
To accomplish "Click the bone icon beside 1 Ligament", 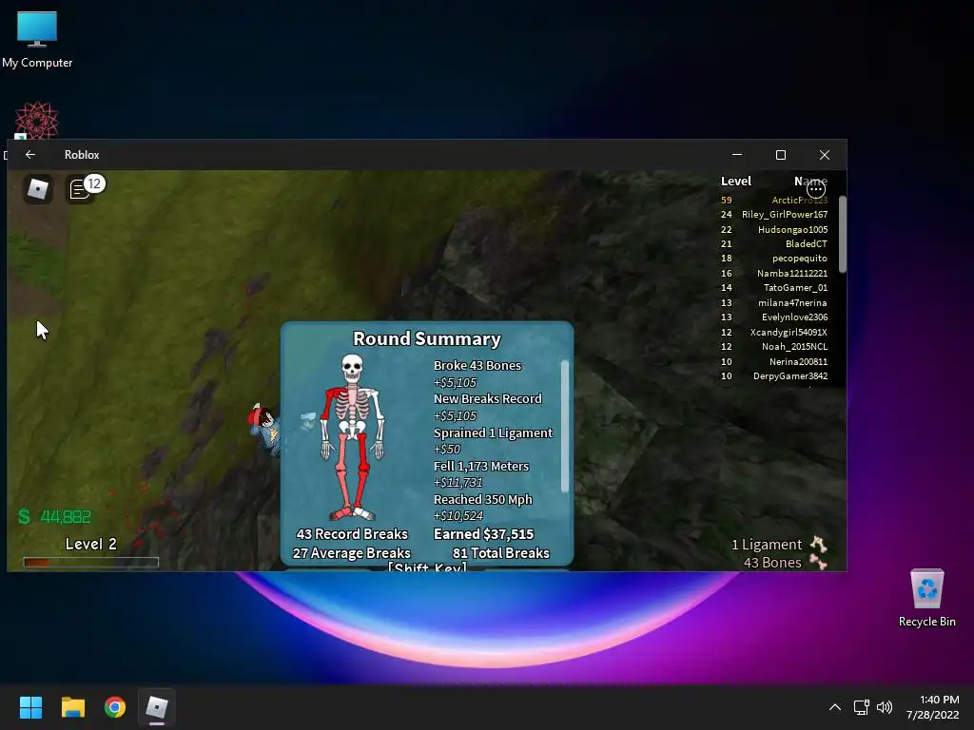I will (x=818, y=545).
